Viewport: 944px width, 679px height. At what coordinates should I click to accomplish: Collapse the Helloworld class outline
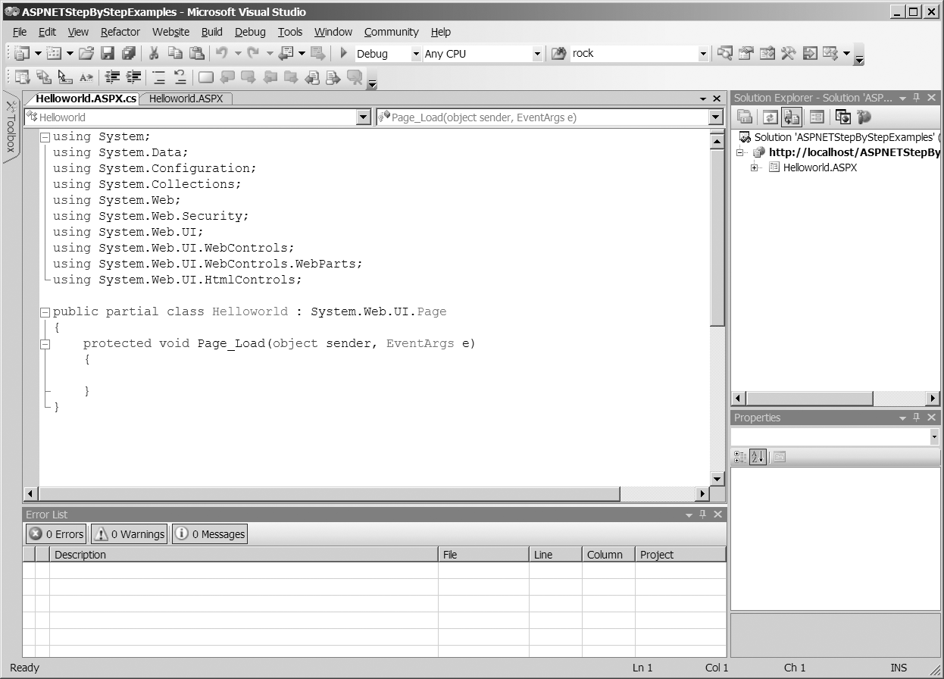[x=45, y=312]
